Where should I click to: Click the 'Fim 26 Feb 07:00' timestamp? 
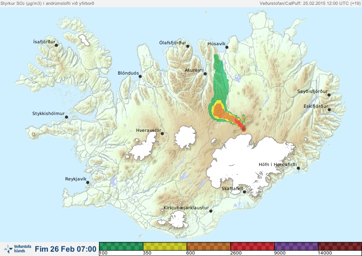tap(66, 249)
